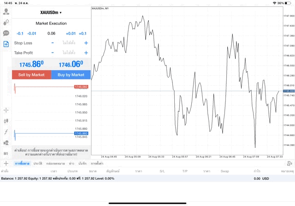Click the layout icon at right of tabs
This screenshot has width=295, height=206.
[289, 164]
